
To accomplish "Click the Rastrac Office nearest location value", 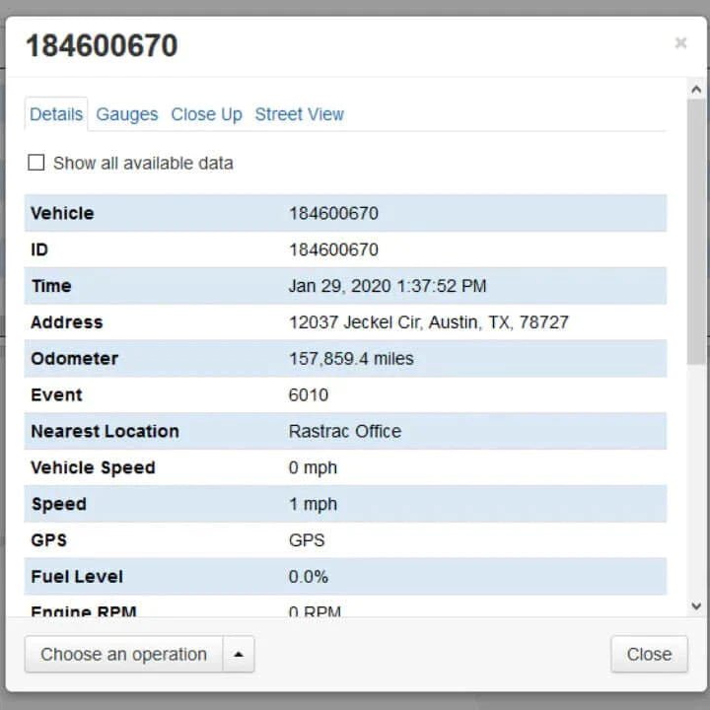I will pyautogui.click(x=344, y=431).
